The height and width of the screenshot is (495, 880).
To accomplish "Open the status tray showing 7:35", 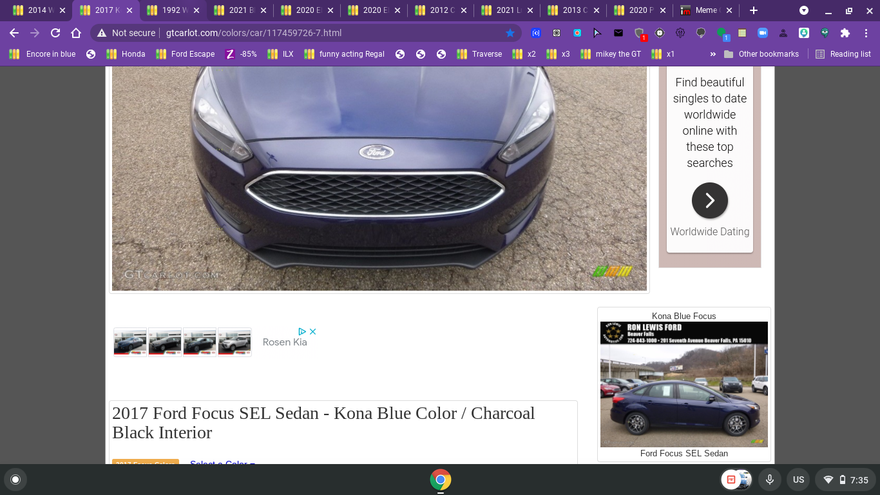I will tap(845, 480).
